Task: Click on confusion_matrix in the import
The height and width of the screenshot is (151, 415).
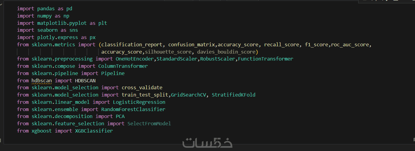Action: 191,45
